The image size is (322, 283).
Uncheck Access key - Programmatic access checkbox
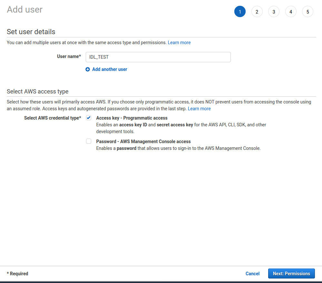89,118
